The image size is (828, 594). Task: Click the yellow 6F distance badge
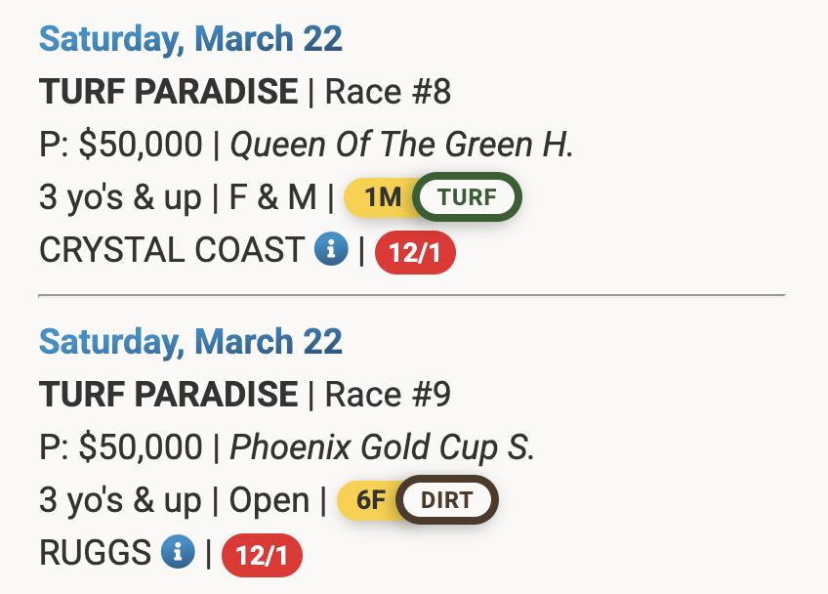tap(370, 501)
